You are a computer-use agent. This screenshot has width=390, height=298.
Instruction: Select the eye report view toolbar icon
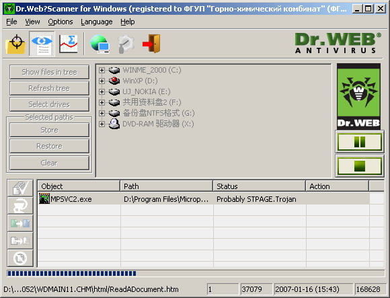click(42, 44)
